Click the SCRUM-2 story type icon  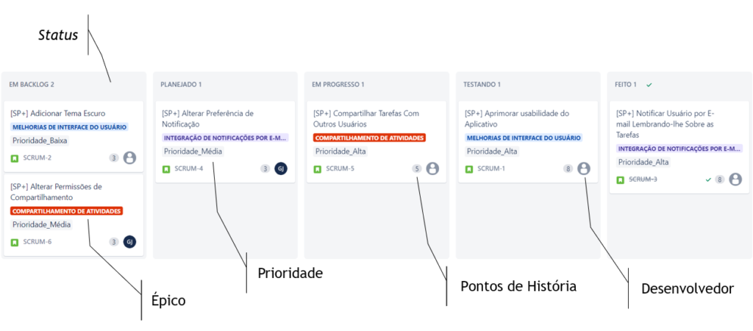pyautogui.click(x=15, y=158)
